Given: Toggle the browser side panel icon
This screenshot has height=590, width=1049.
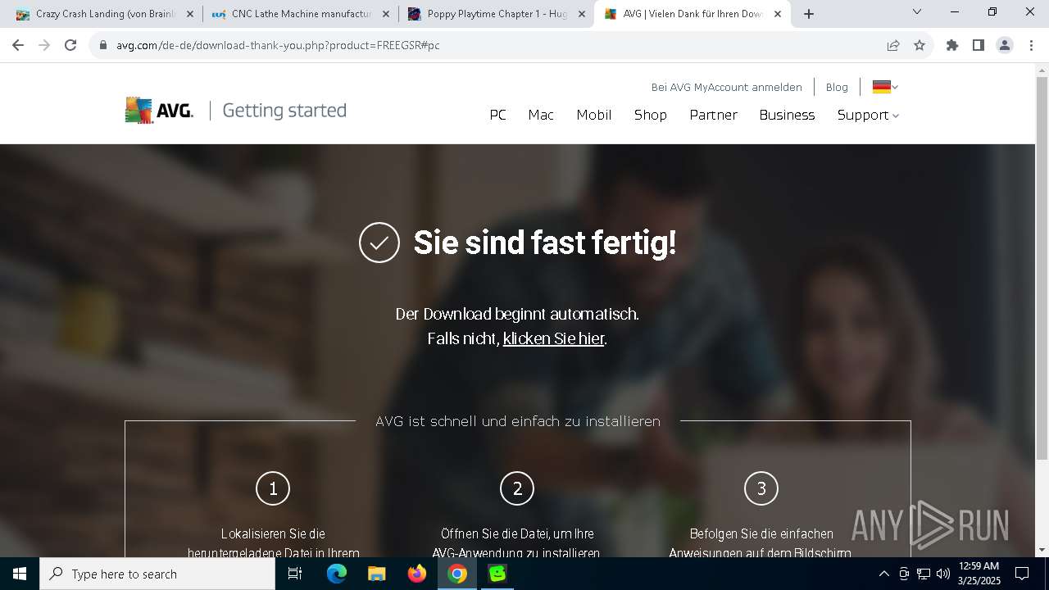Looking at the screenshot, I should tap(979, 45).
